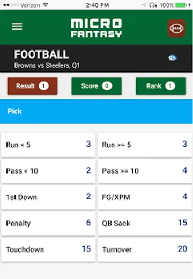Image resolution: width=193 pixels, height=279 pixels.
Task: Toggle the eye visibility icon
Action: [x=173, y=58]
